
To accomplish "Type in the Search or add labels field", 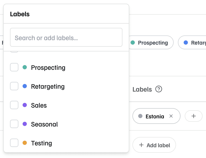I will tap(66, 38).
